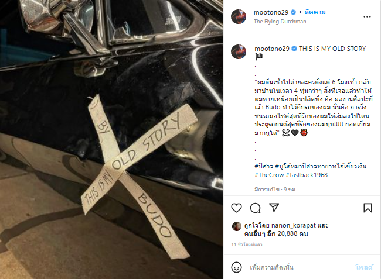Open mootono29 username in header
Screen dimensions: 381x279
(271, 12)
